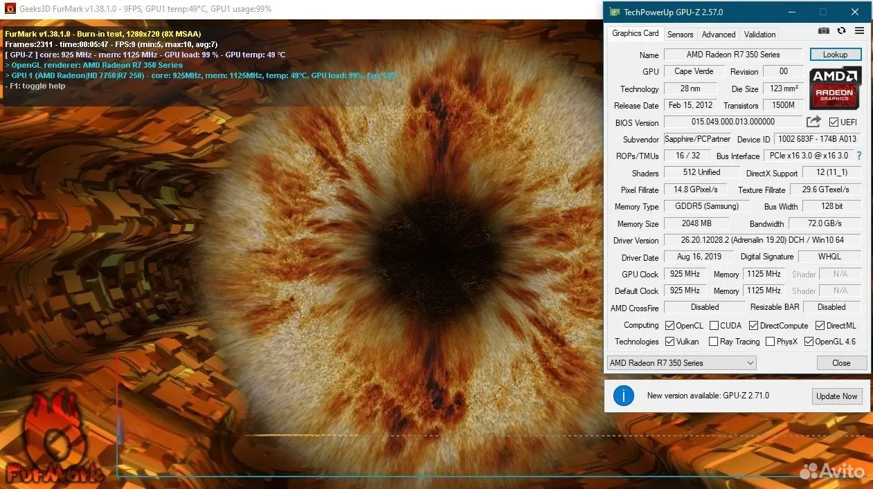Viewport: 873px width, 489px height.
Task: Take a GPU-Z screenshot with the camera icon
Action: [824, 30]
